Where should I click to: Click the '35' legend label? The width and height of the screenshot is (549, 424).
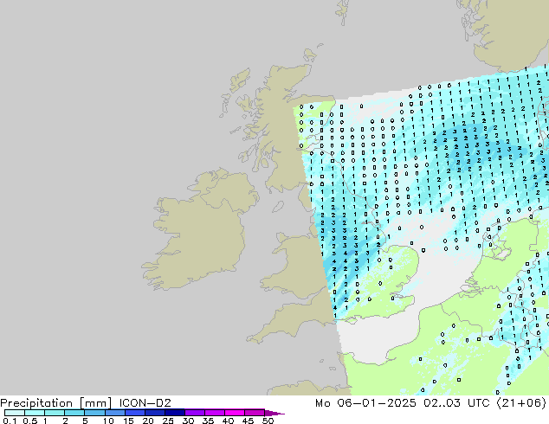tap(208, 421)
